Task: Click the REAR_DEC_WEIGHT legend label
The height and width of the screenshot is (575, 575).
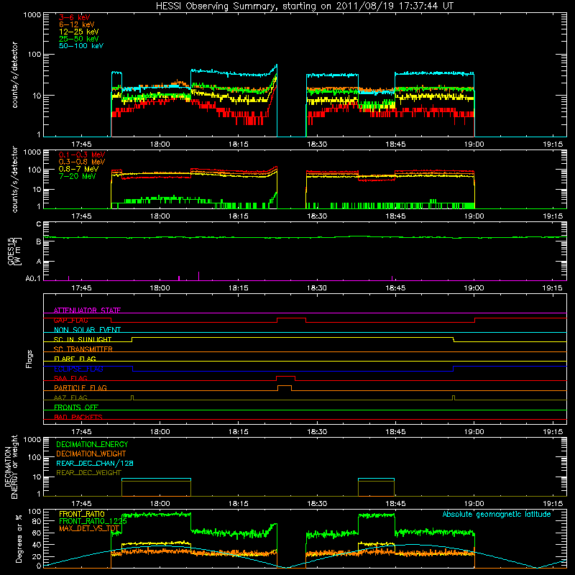Action: click(88, 473)
